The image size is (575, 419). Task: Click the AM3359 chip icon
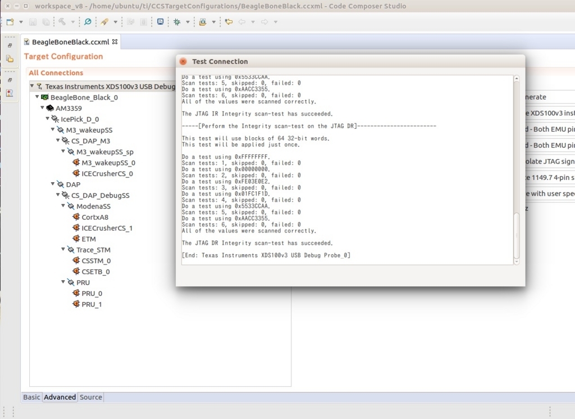pyautogui.click(x=50, y=109)
